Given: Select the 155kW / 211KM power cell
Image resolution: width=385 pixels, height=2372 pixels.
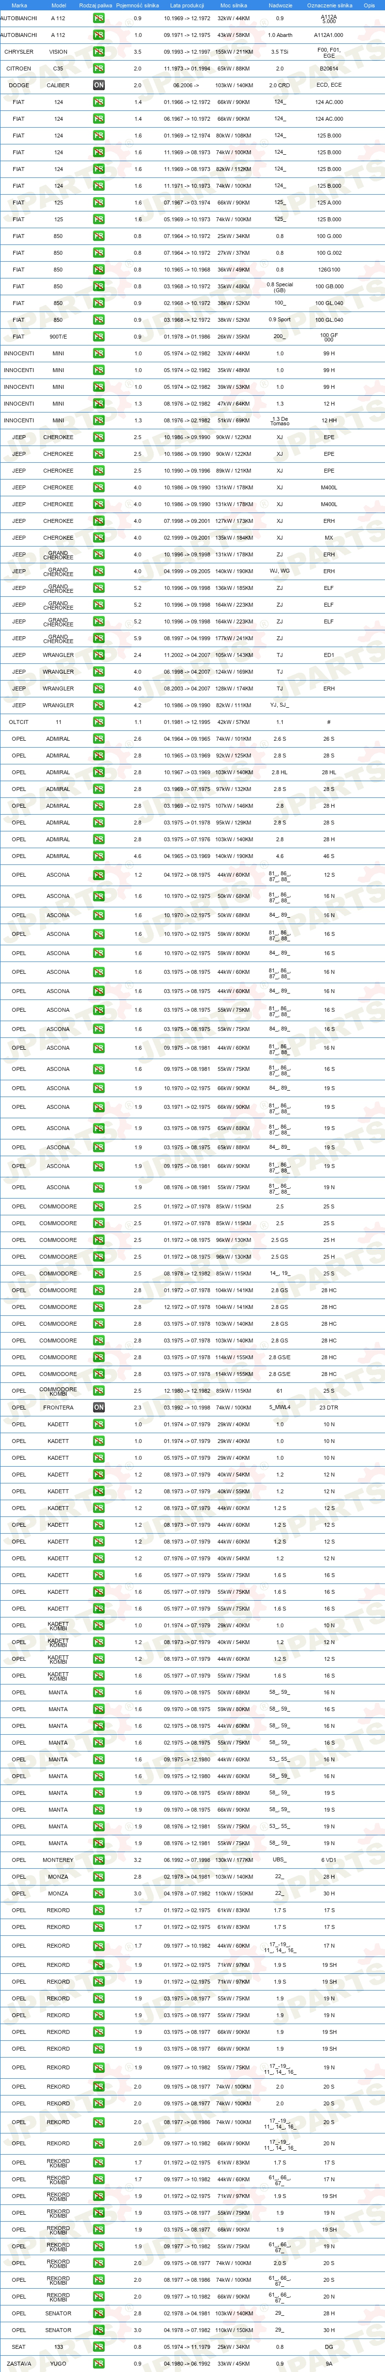Looking at the screenshot, I should [233, 52].
